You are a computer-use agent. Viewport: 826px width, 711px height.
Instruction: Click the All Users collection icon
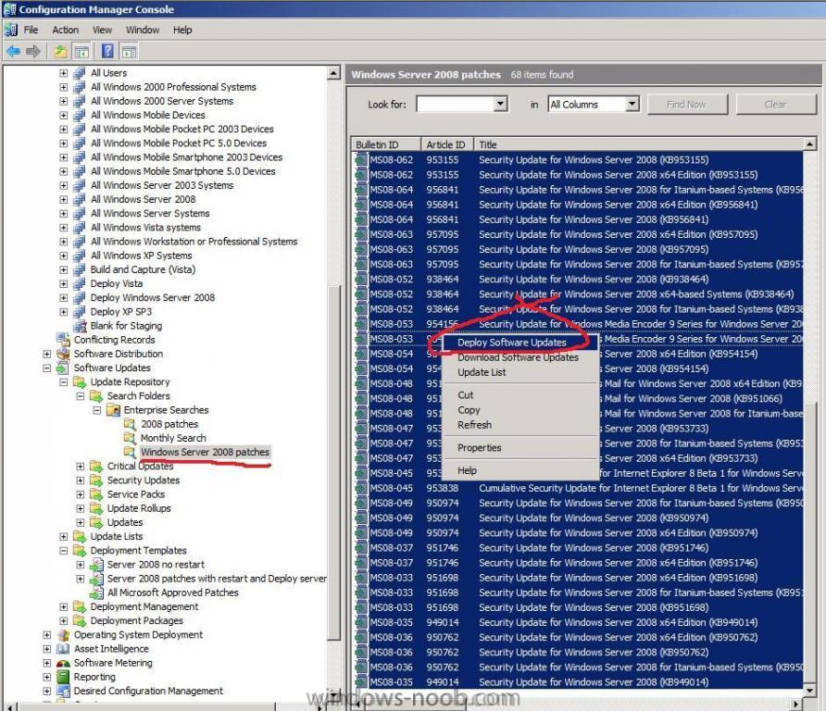pyautogui.click(x=79, y=73)
